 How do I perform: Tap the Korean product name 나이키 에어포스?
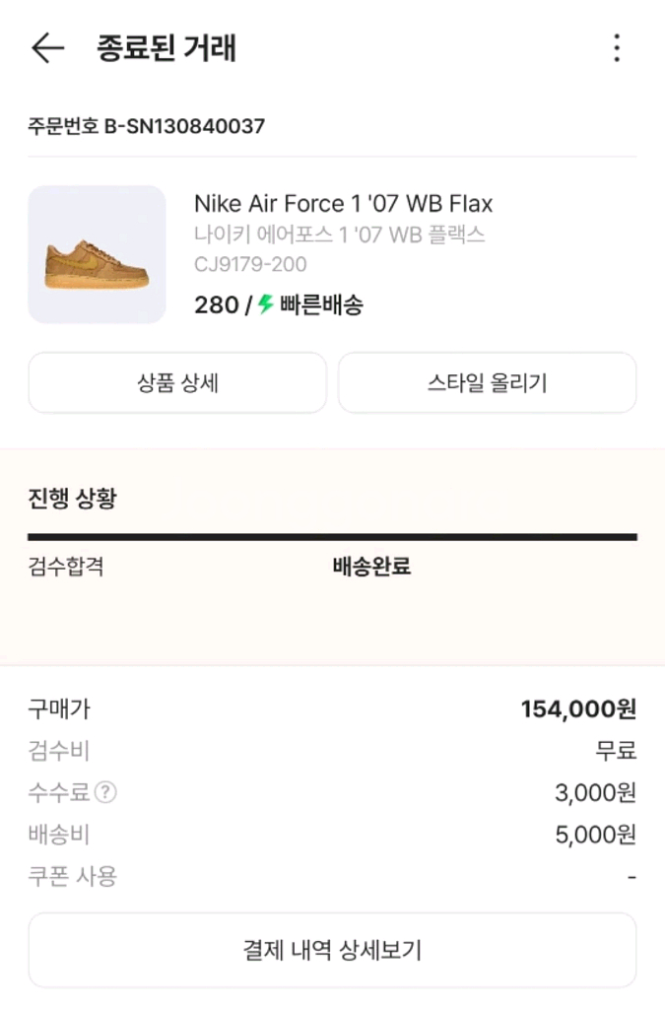point(339,235)
